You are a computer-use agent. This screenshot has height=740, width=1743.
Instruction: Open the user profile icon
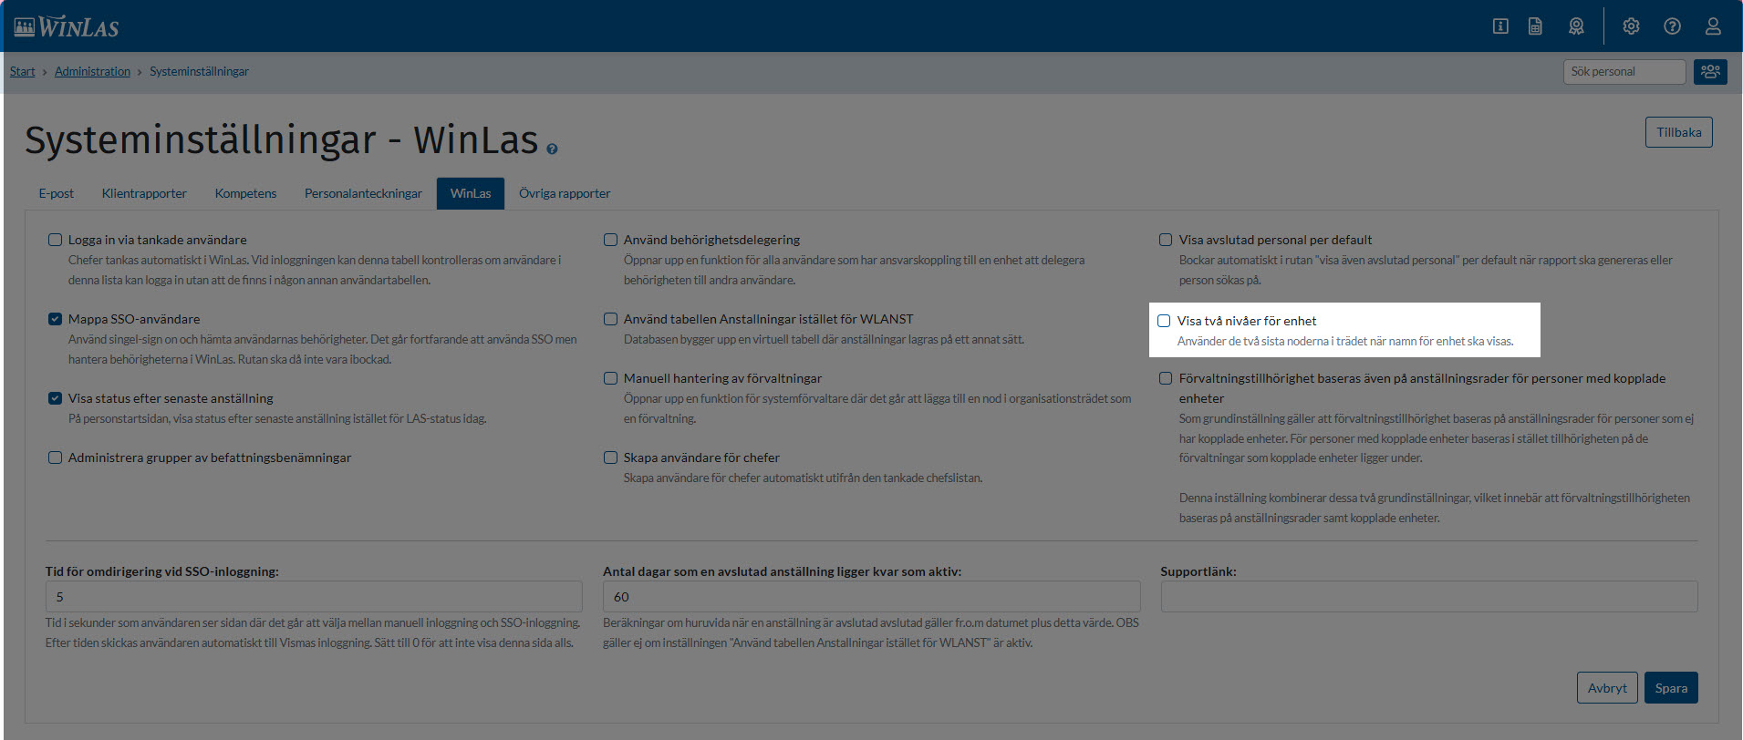tap(1713, 26)
